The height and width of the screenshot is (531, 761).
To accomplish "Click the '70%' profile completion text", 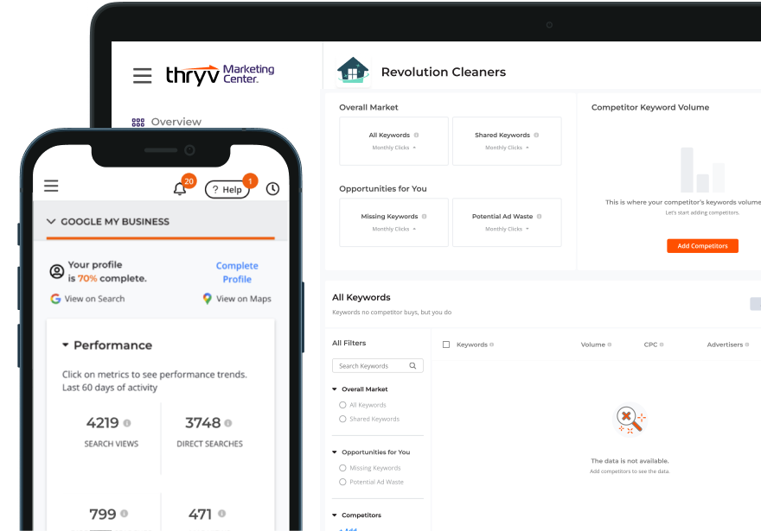I will (x=87, y=279).
